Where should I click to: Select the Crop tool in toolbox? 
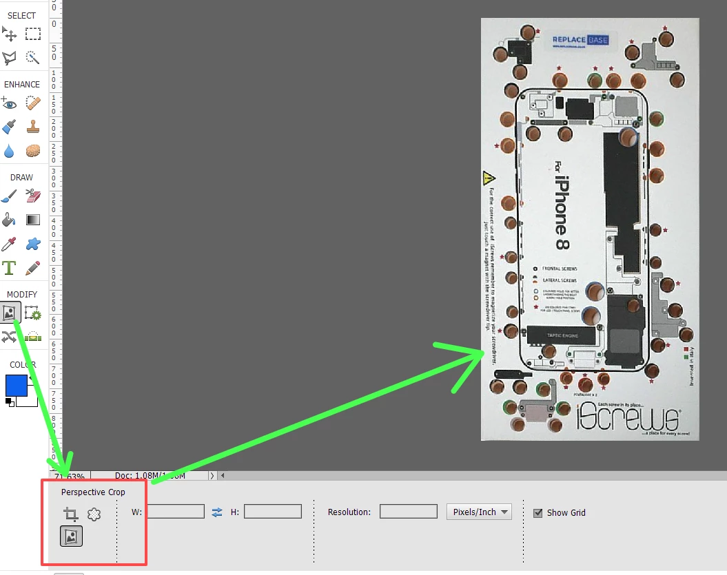(x=10, y=313)
